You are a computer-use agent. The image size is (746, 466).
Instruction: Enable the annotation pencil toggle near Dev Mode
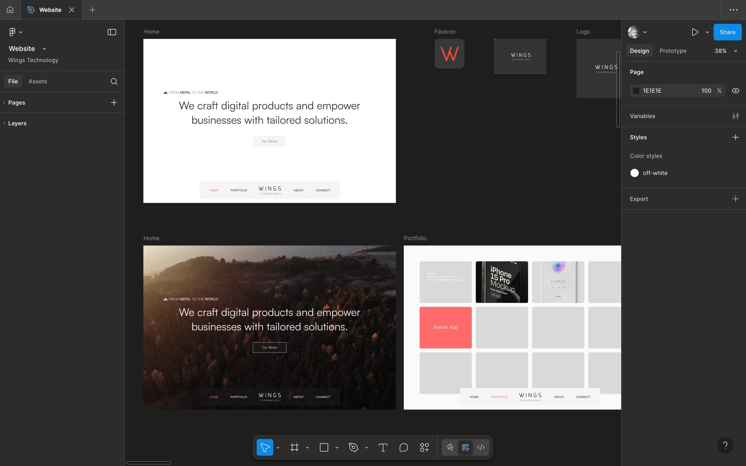(450, 447)
